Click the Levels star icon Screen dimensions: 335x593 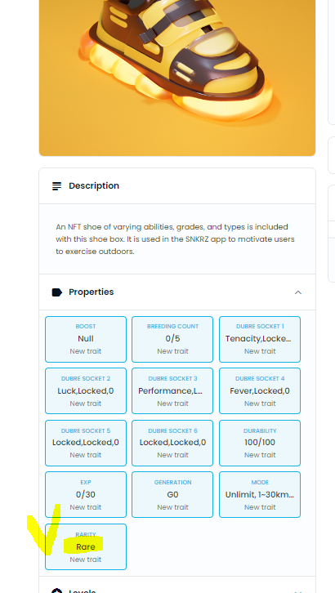56,591
